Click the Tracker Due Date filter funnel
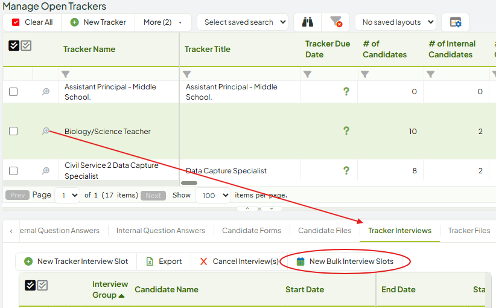 [308, 74]
